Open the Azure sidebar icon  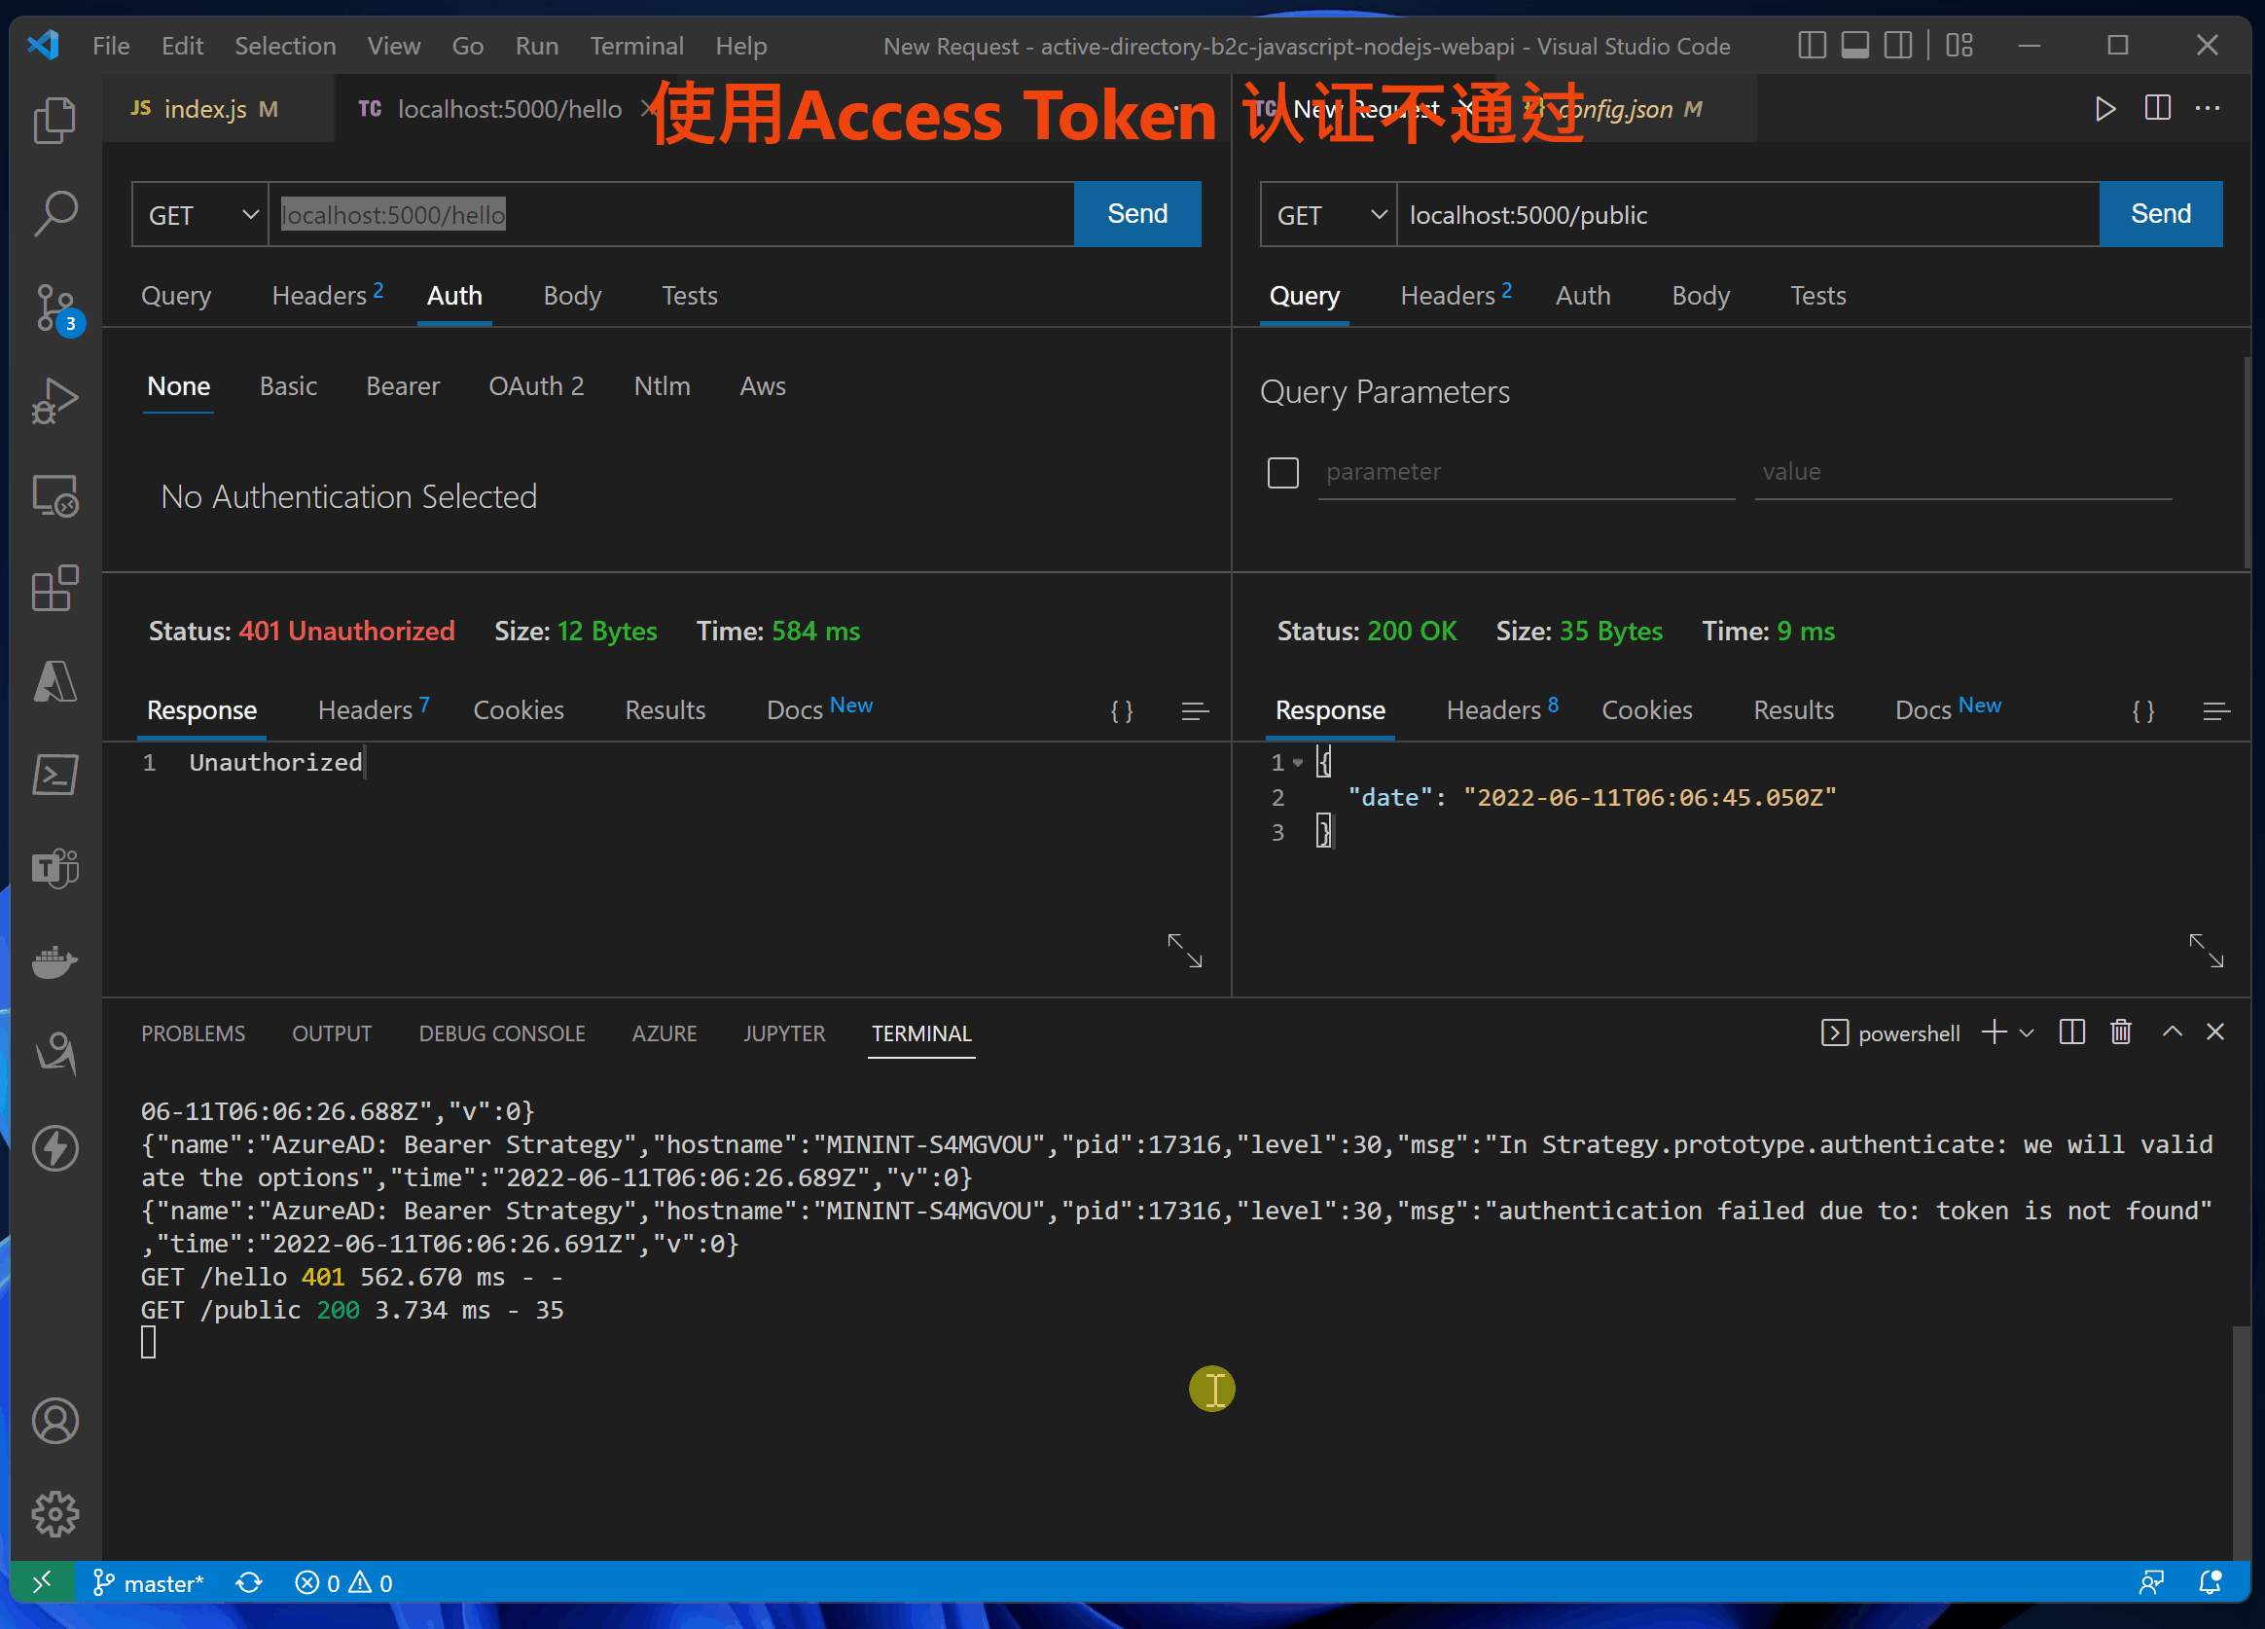(x=54, y=682)
